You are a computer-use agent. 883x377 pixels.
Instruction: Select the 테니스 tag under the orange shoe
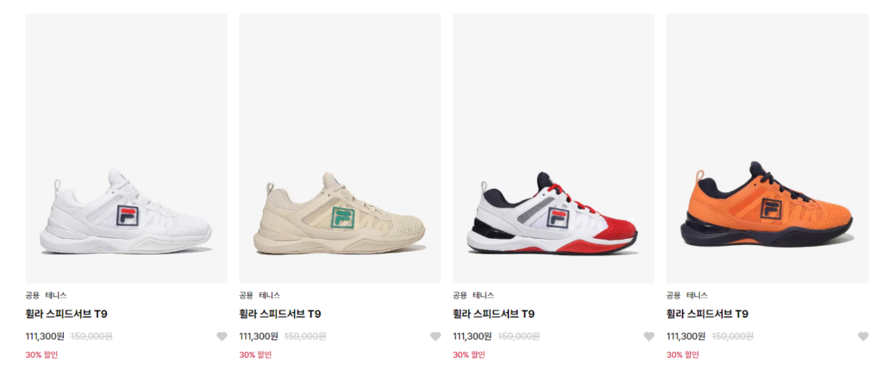(x=697, y=295)
